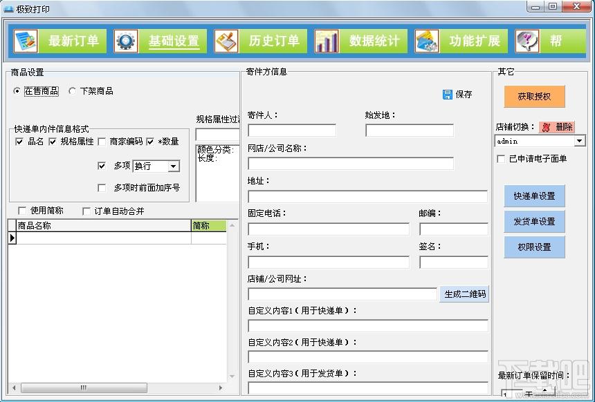Image resolution: width=595 pixels, height=402 pixels.
Task: Click the 自定义内容3 input field
Action: coord(368,388)
